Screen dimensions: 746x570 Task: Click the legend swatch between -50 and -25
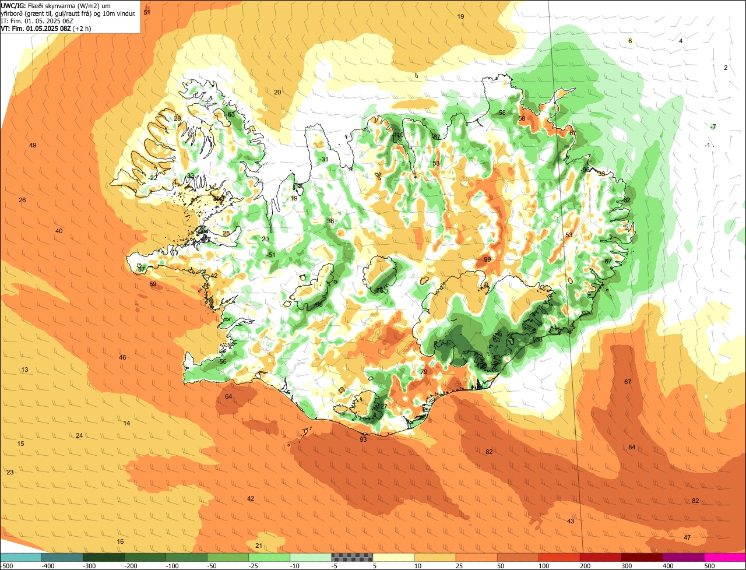[228, 557]
